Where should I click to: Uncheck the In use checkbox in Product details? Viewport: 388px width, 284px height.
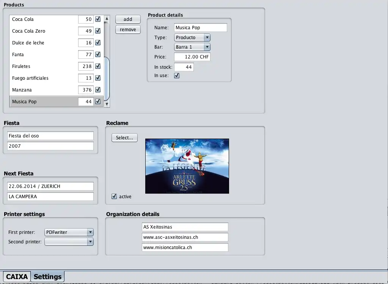coord(177,76)
